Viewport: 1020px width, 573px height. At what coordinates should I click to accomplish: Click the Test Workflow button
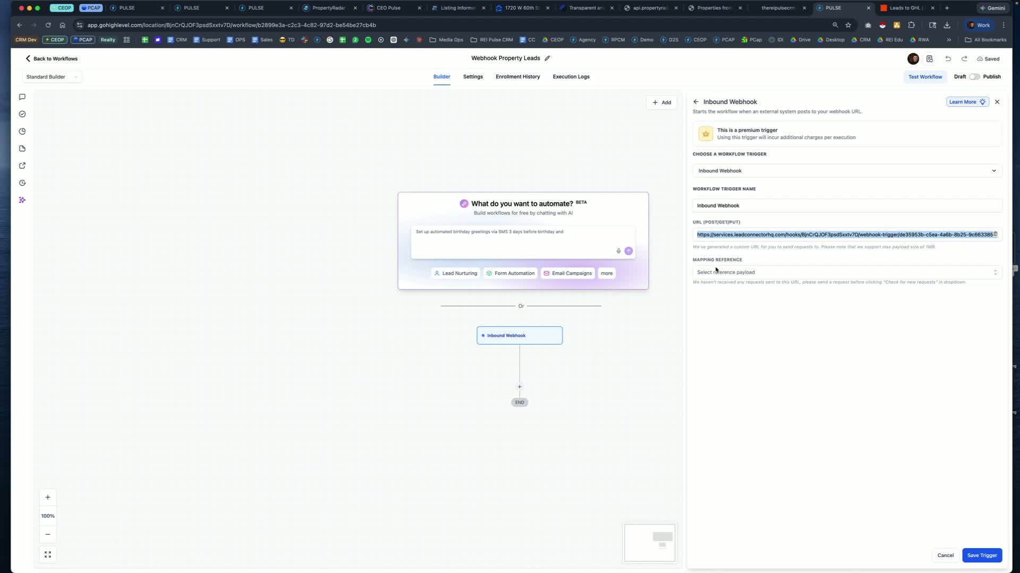[925, 77]
